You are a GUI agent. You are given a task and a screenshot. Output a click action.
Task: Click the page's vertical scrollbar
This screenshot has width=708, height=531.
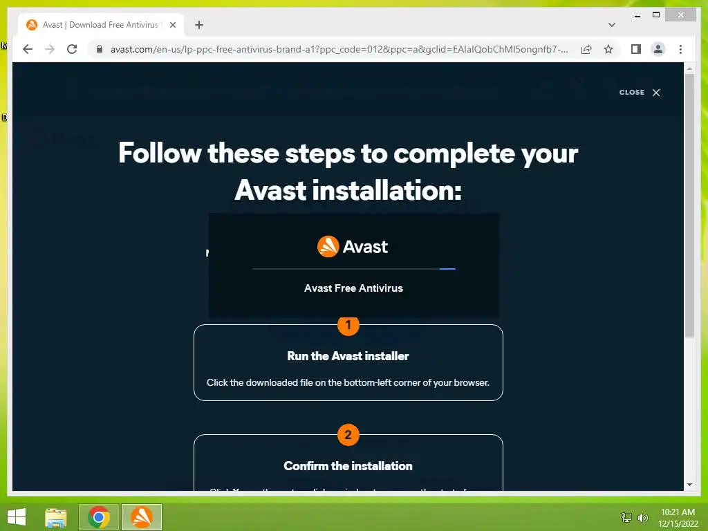[x=689, y=205]
